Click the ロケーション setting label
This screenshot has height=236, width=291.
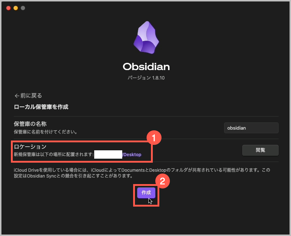tap(30, 147)
